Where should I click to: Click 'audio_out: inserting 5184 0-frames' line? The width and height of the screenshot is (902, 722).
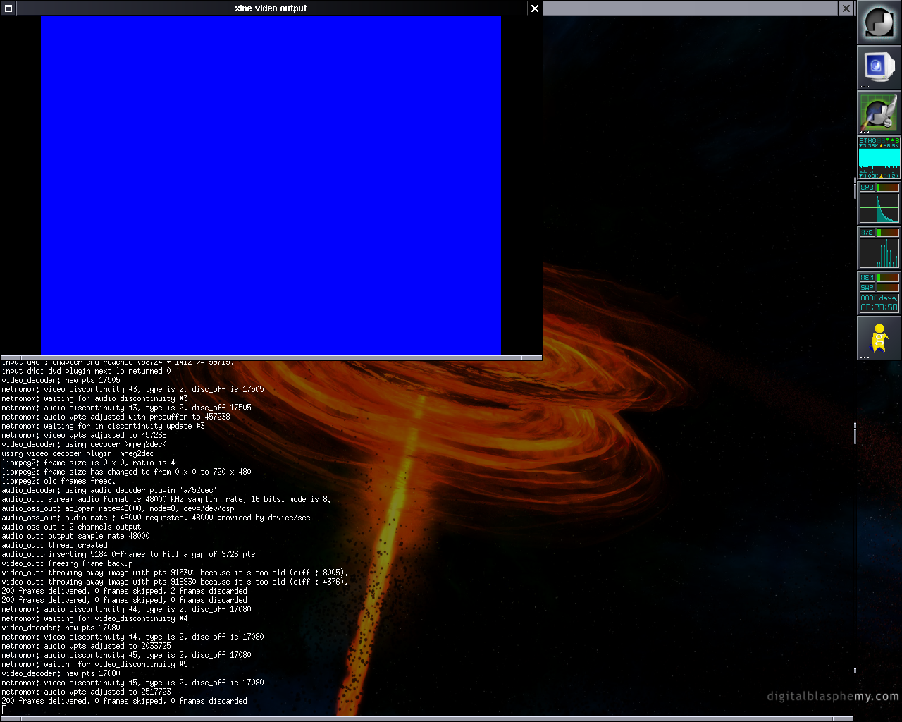coord(129,554)
